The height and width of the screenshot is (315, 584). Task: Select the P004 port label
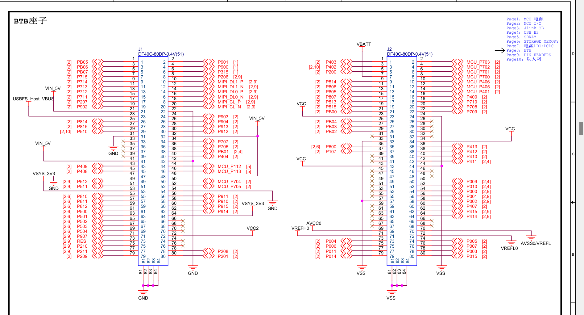click(331, 241)
